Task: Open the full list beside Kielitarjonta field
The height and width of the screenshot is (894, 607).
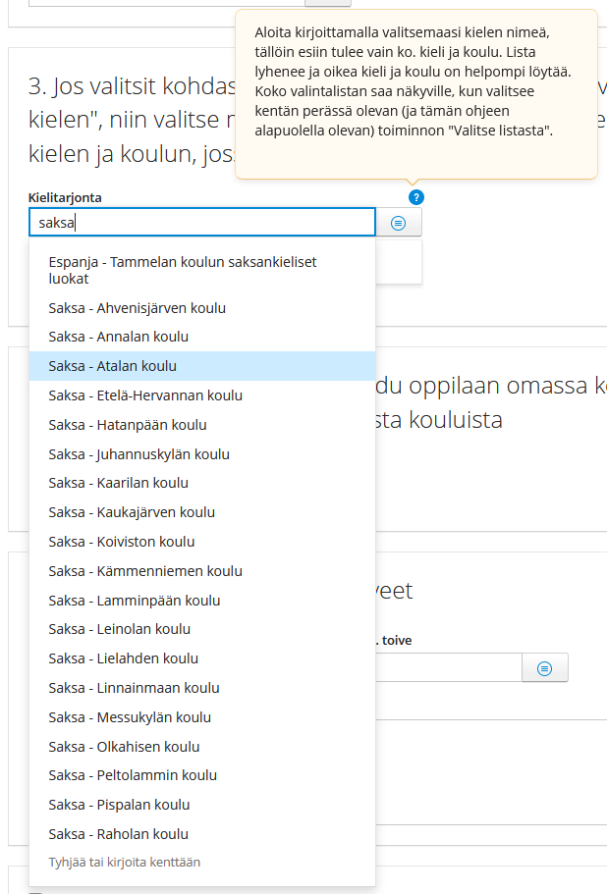Action: [398, 223]
